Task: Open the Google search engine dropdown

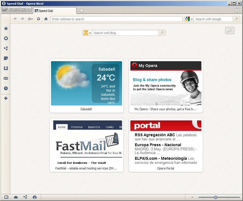Action: click(x=189, y=19)
